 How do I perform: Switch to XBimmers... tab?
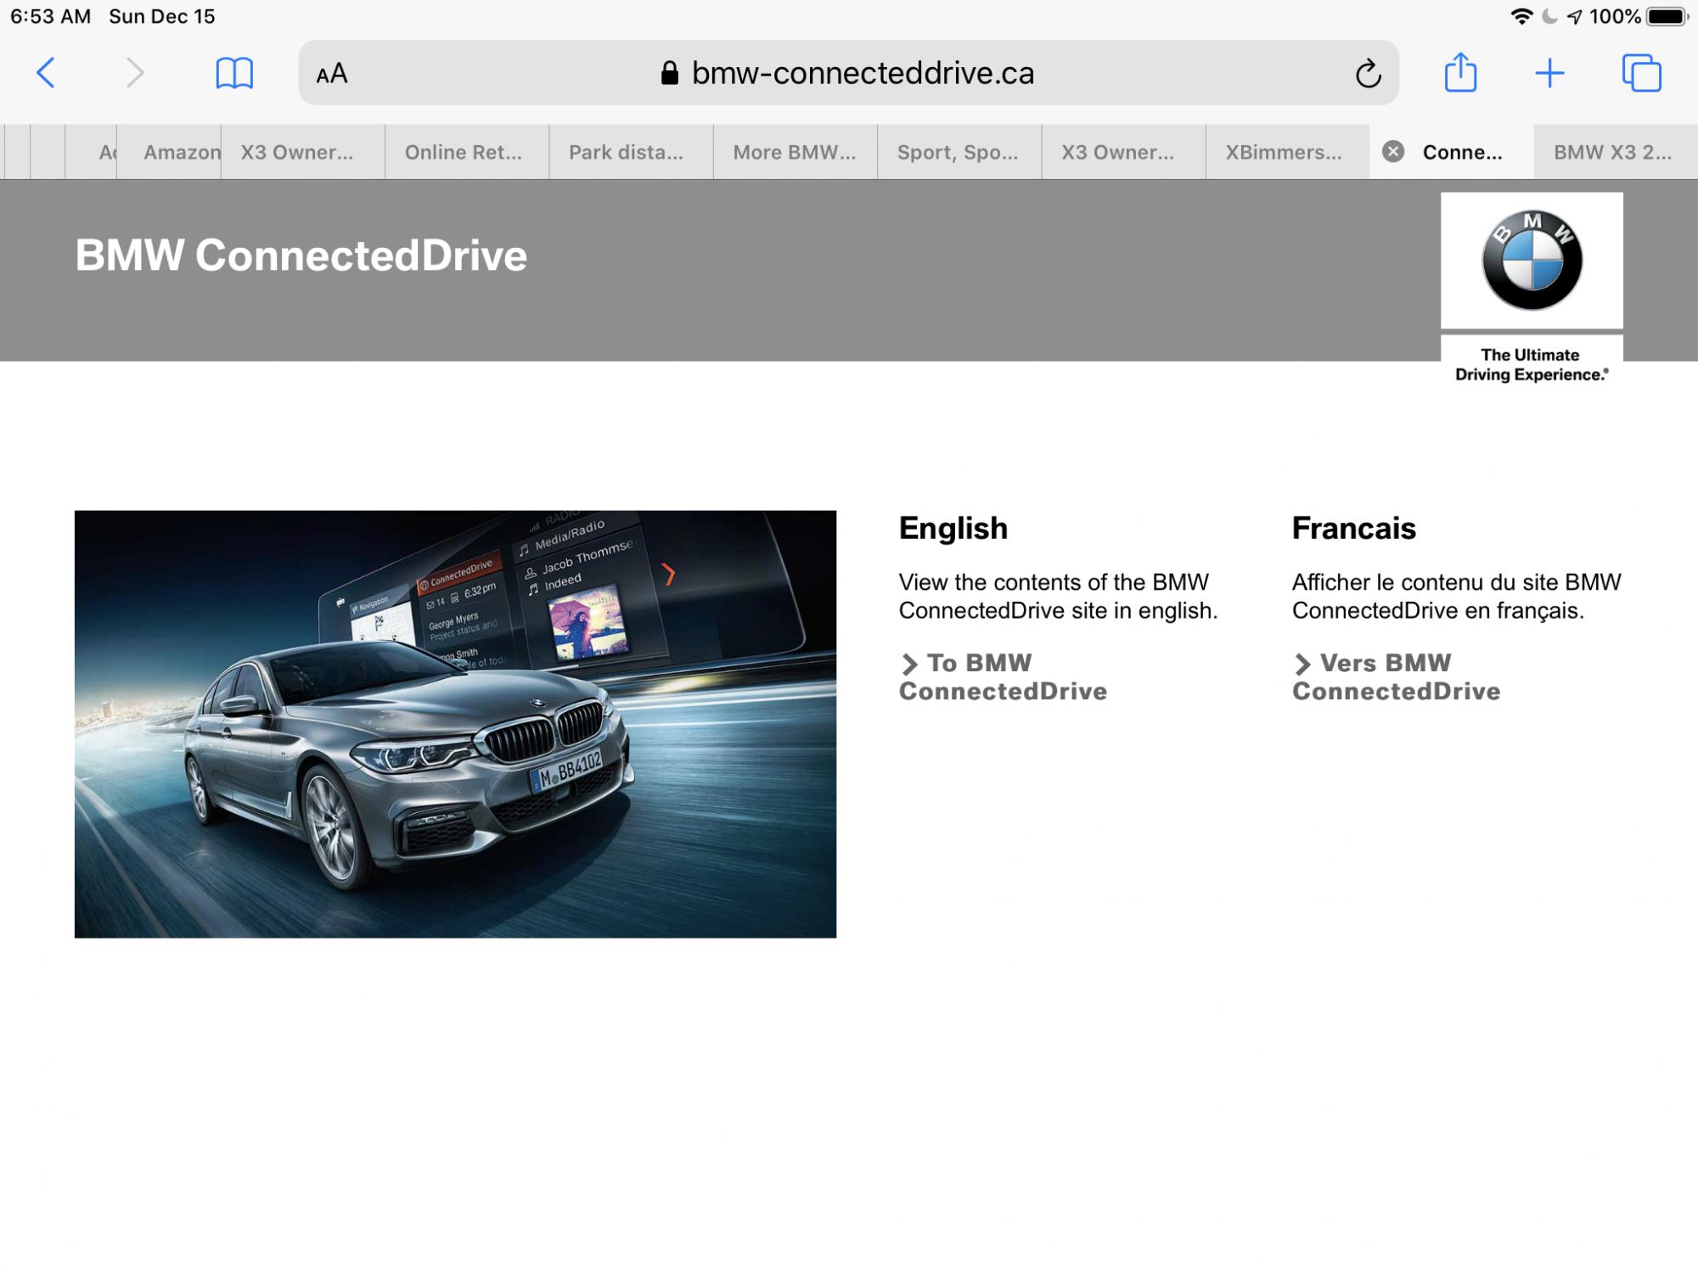pyautogui.click(x=1287, y=152)
